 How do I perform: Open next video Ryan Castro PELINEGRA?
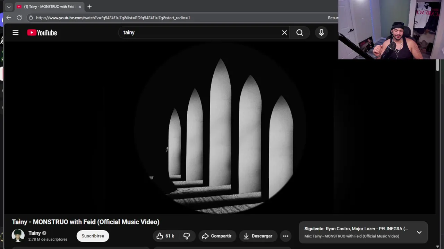click(356, 229)
